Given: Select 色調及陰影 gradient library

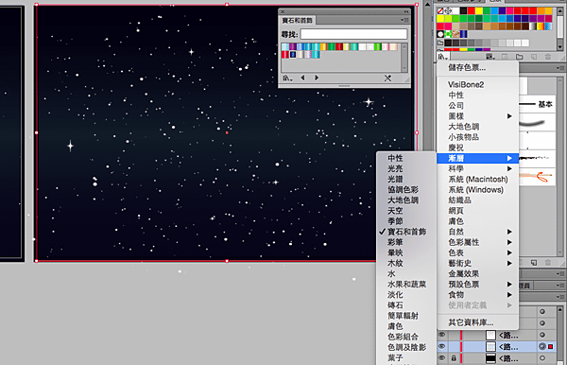Looking at the screenshot, I should click(x=406, y=347).
